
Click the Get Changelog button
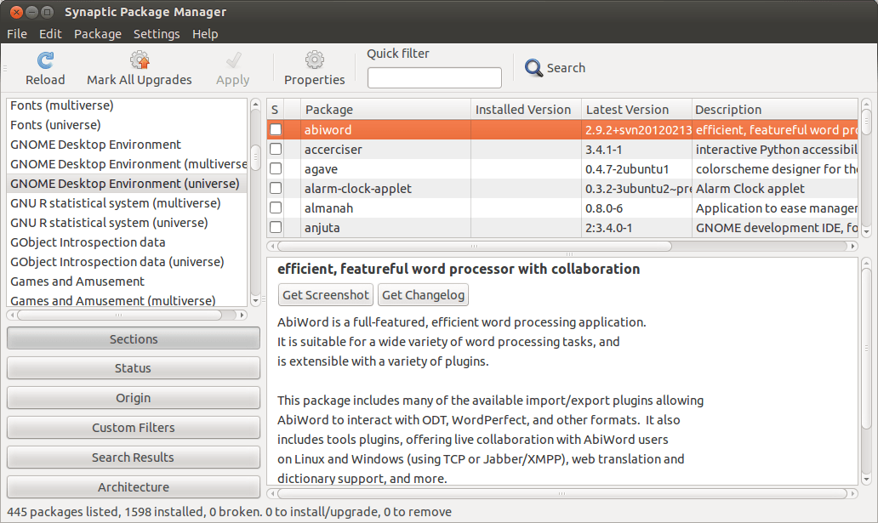tap(424, 294)
